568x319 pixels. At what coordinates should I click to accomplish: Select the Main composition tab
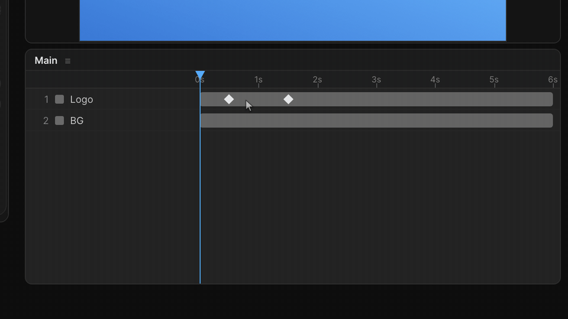[x=46, y=60]
